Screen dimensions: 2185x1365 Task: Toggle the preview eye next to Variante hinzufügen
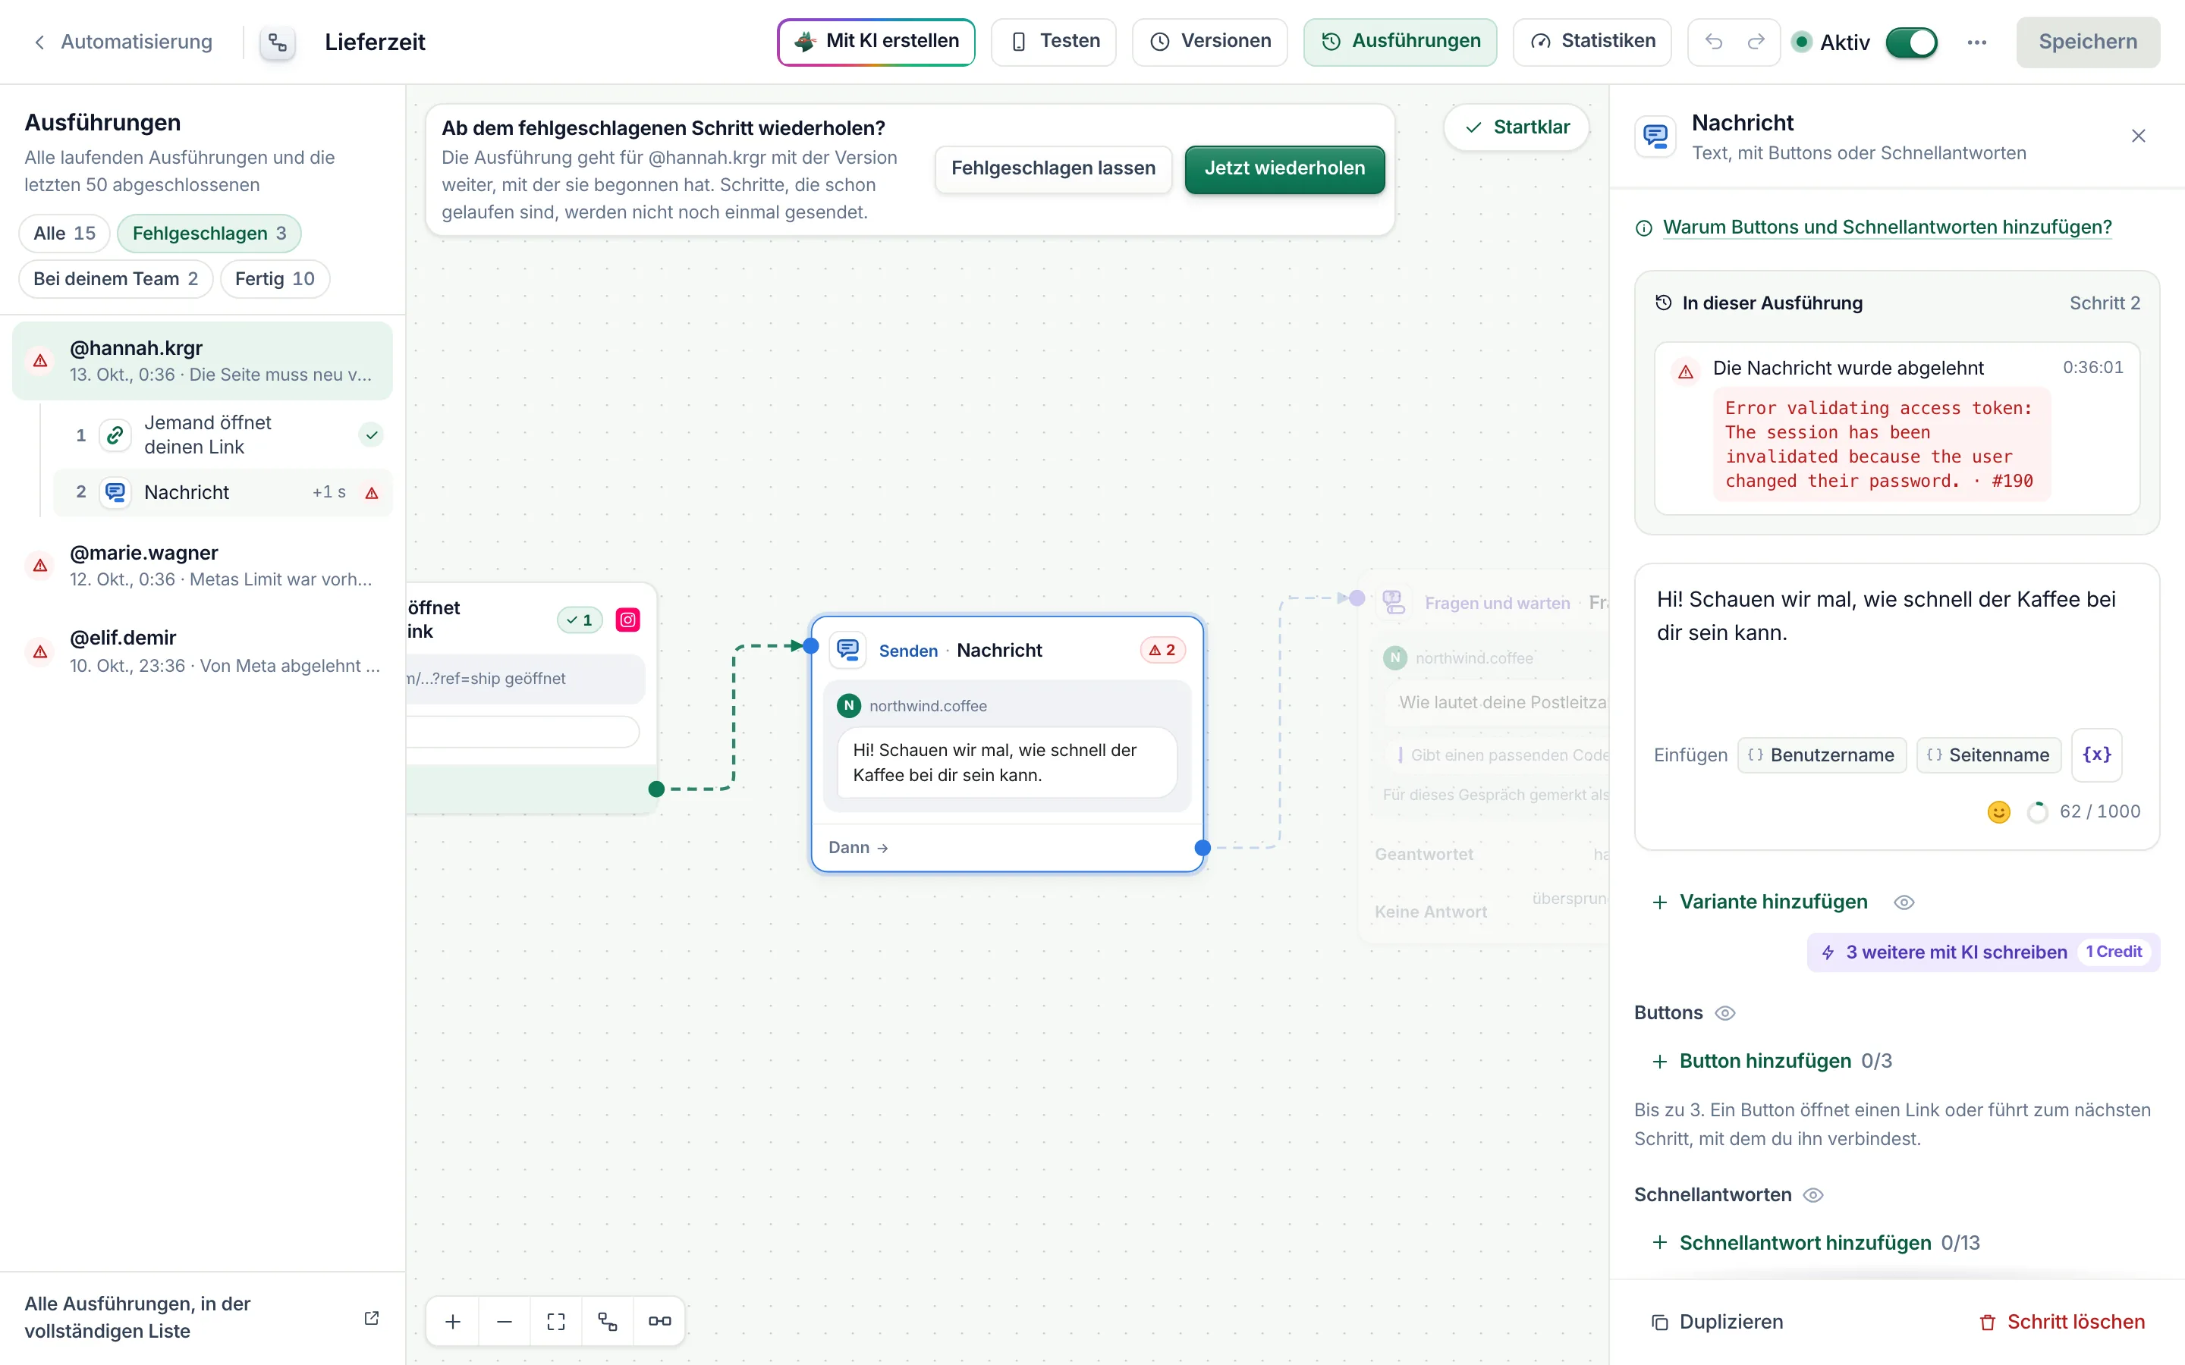[x=1904, y=902]
